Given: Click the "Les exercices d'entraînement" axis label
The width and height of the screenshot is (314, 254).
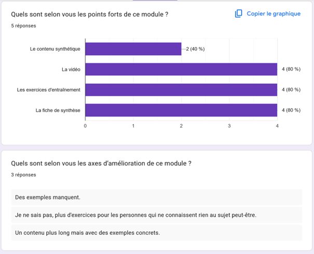Looking at the screenshot, I should tap(48, 89).
